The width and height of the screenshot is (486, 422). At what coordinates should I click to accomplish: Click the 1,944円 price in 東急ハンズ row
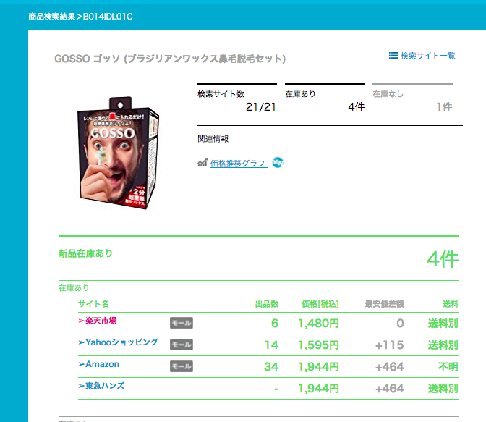pyautogui.click(x=318, y=389)
